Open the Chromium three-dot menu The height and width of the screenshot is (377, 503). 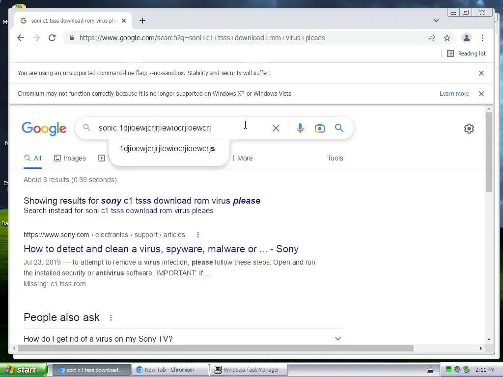tap(482, 38)
